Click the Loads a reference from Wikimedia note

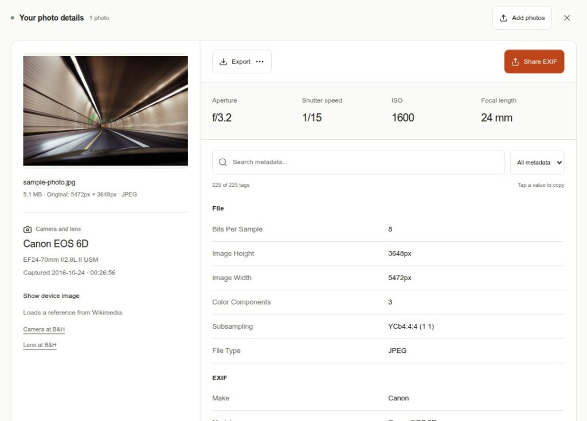coord(73,313)
